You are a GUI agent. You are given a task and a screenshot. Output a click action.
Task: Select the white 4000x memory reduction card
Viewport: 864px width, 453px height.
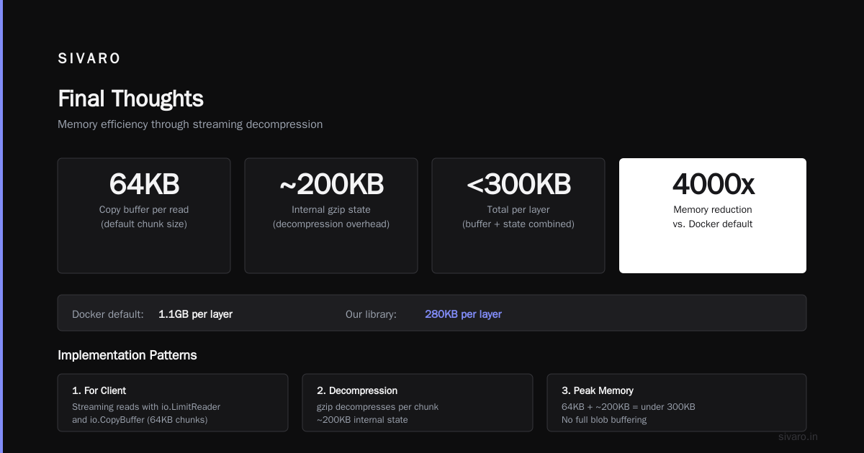(713, 216)
